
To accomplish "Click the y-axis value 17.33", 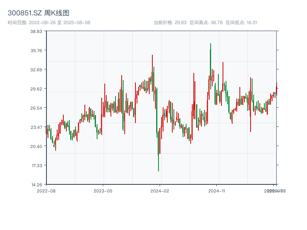I will point(37,166).
